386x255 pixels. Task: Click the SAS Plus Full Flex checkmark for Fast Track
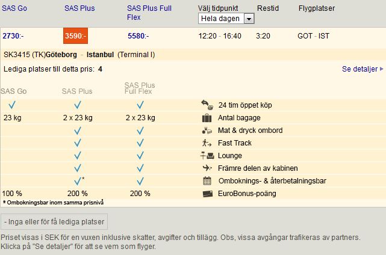(140, 143)
